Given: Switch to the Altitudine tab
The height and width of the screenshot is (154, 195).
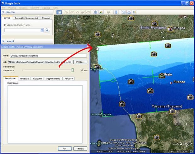Looking at the screenshot, I should point(37,78).
